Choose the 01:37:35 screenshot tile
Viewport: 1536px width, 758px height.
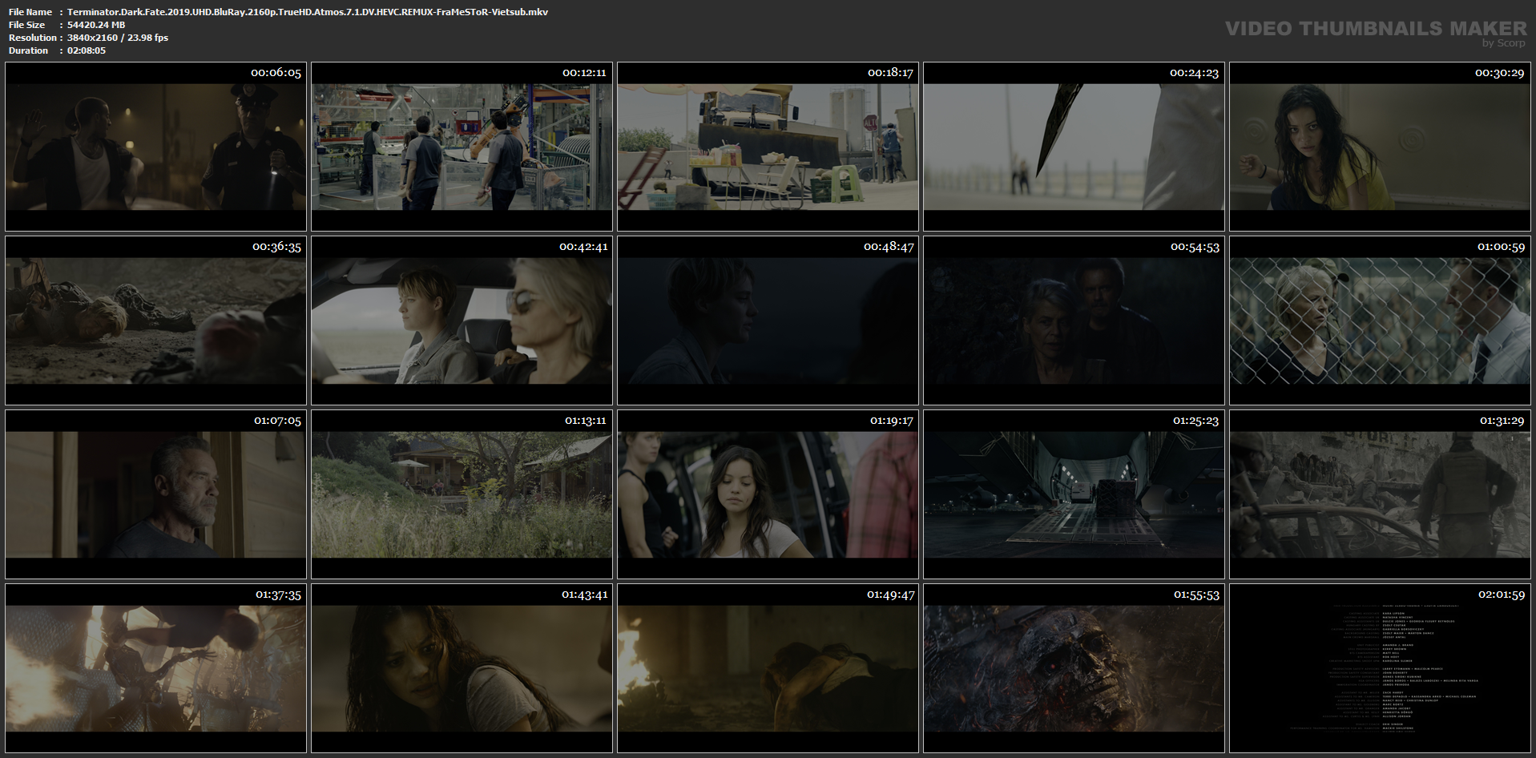(155, 668)
